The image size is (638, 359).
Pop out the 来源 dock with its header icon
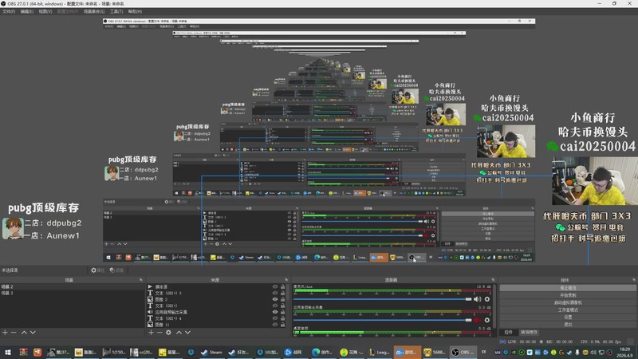click(x=286, y=280)
